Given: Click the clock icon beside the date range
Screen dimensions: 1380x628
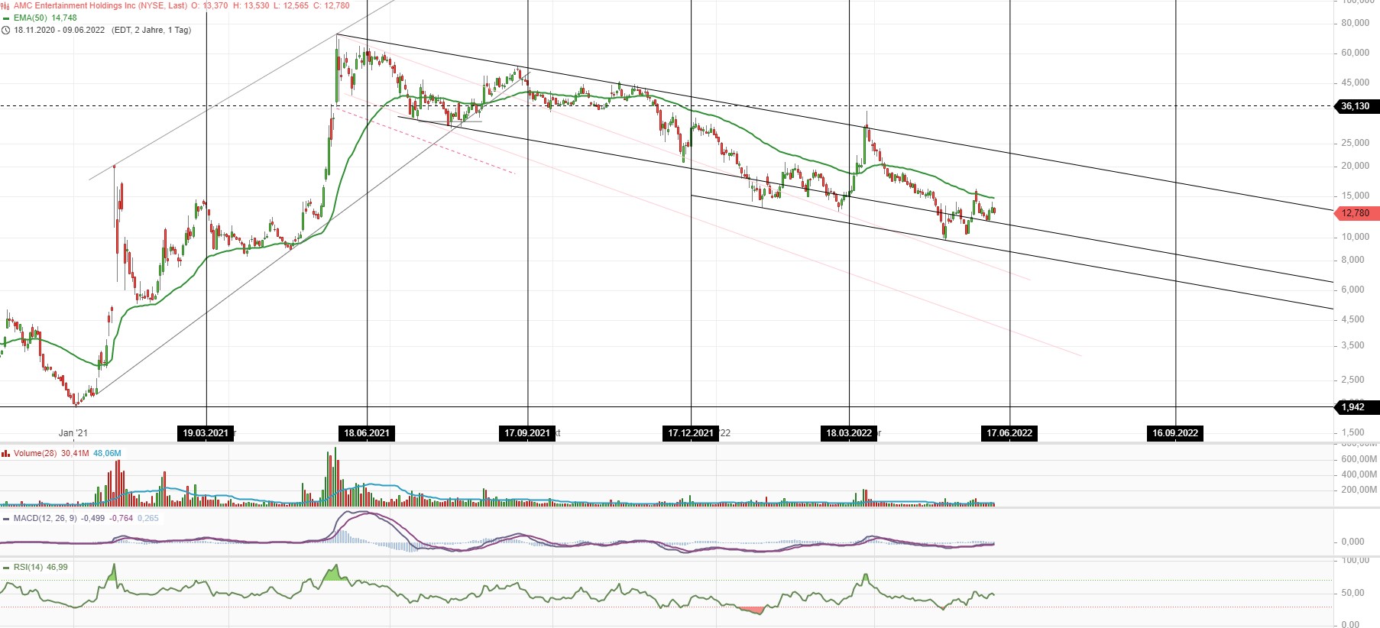Looking at the screenshot, I should pos(6,31).
